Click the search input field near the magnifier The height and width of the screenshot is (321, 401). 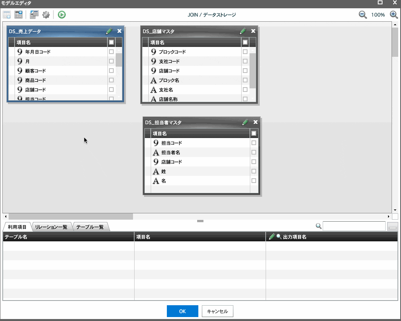tap(353, 226)
